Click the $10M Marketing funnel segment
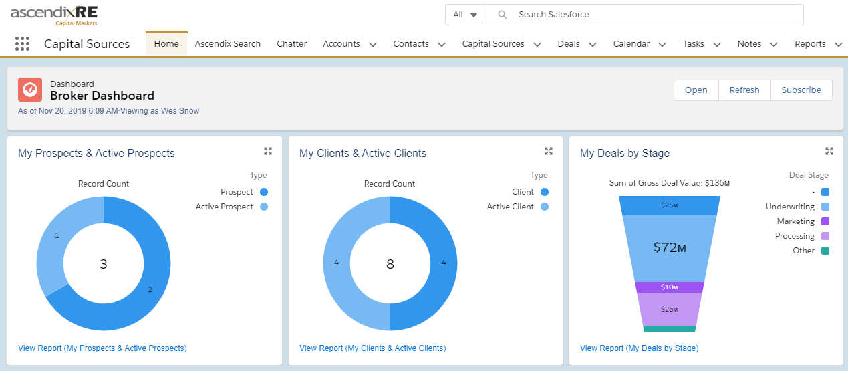This screenshot has height=371, width=848. coord(670,287)
